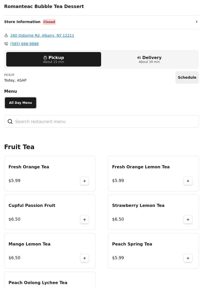Image resolution: width=203 pixels, height=289 pixels.
Task: Select the All Day Menu tab
Action: [20, 103]
